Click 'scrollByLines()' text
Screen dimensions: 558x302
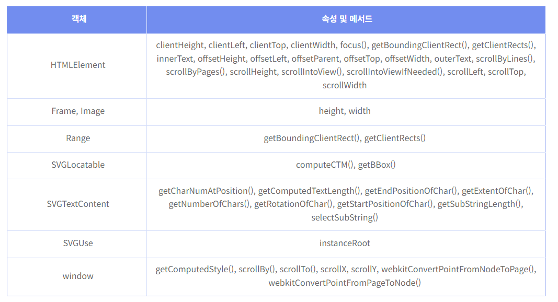coord(505,59)
